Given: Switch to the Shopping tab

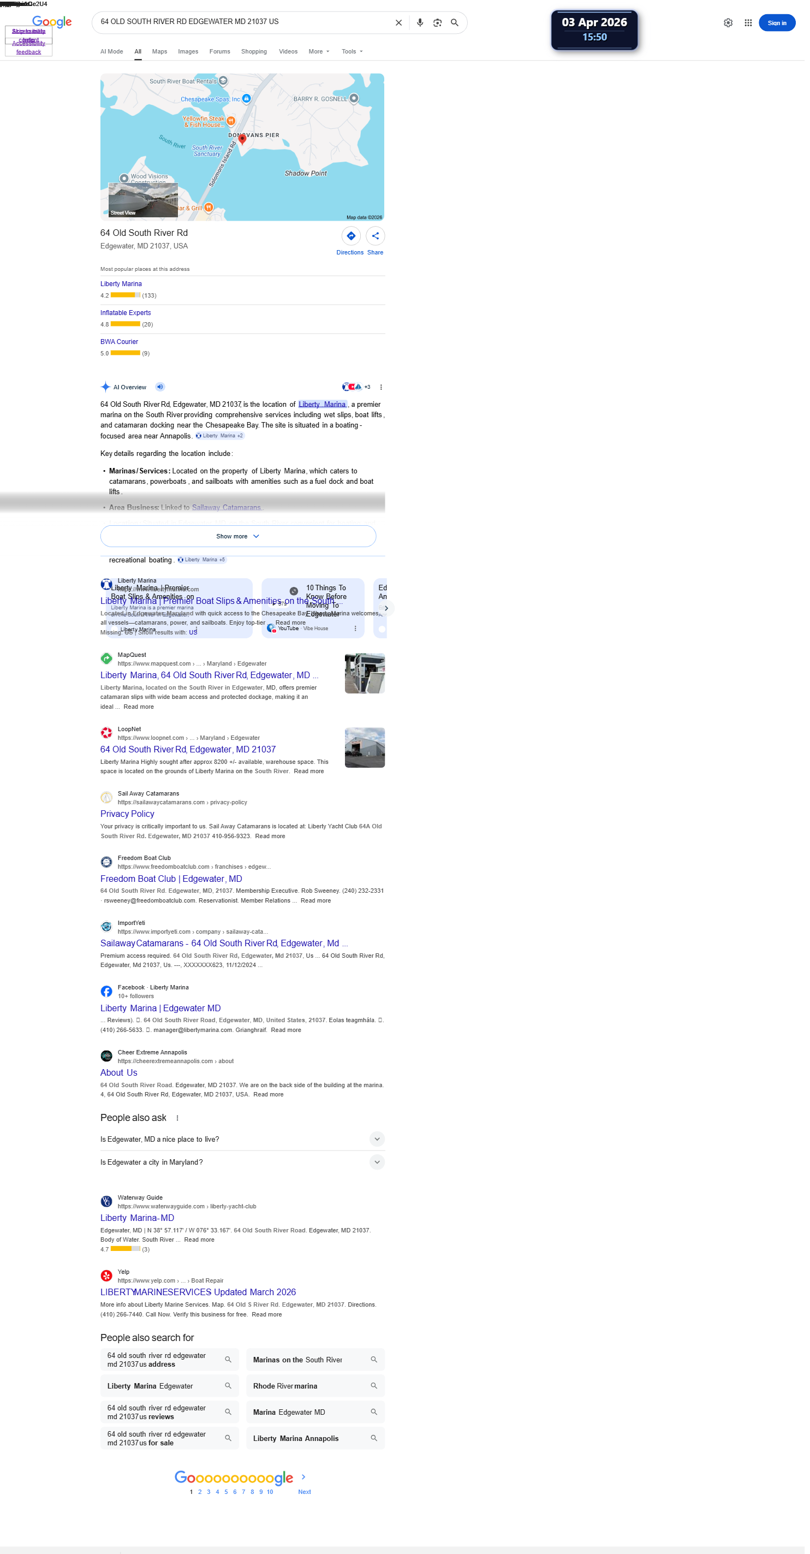Looking at the screenshot, I should click(254, 51).
